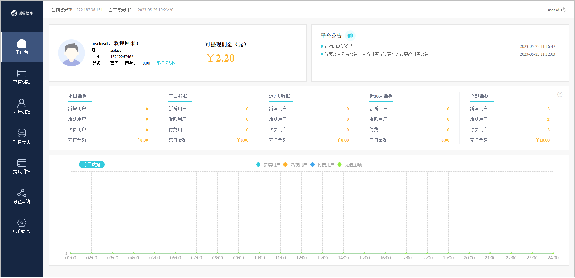Click the phone number 15252267462
575x278 pixels.
(x=122, y=57)
